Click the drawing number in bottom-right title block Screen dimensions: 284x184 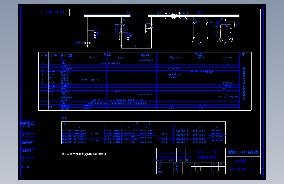pos(242,169)
